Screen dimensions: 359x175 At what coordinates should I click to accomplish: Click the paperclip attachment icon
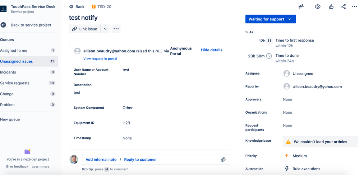(x=223, y=160)
